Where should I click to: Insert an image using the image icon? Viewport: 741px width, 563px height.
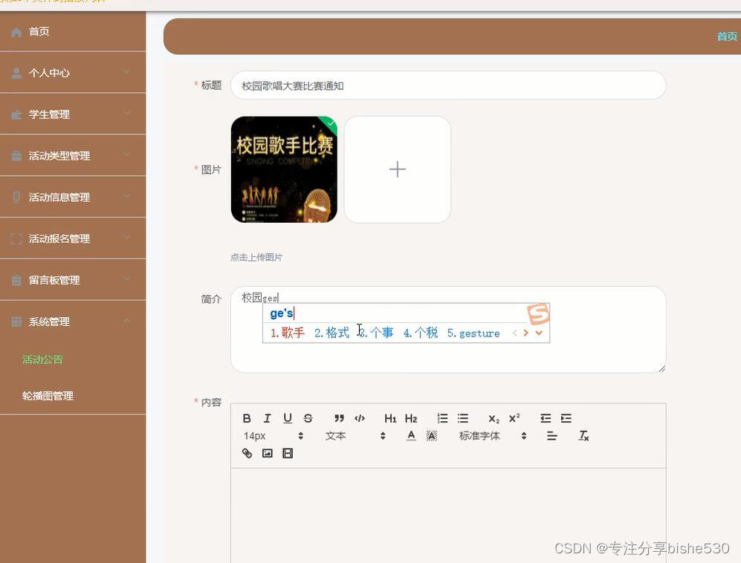(268, 453)
